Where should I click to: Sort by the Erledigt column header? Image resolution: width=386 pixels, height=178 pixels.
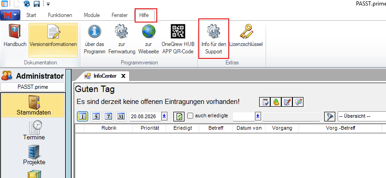pyautogui.click(x=183, y=128)
